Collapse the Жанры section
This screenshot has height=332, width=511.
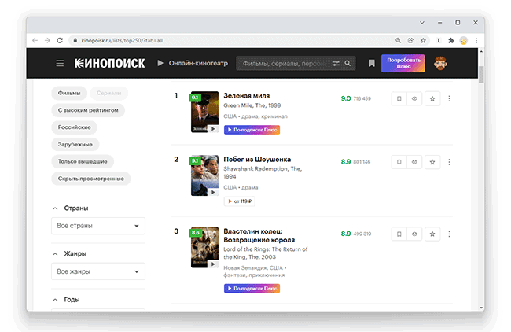pyautogui.click(x=55, y=254)
